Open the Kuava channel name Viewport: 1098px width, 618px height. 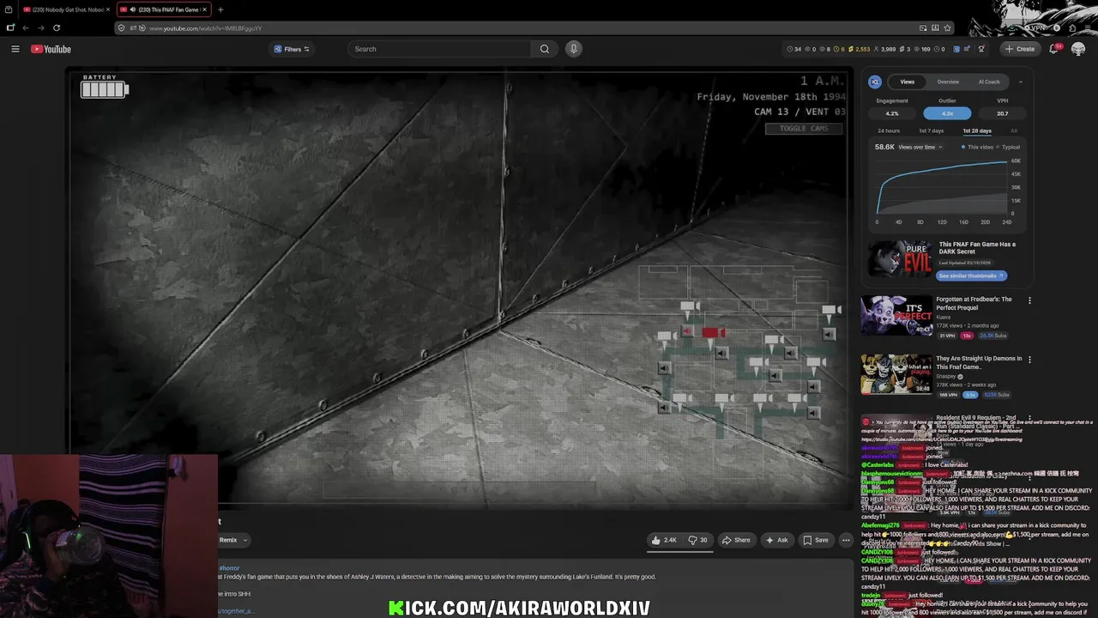pyautogui.click(x=944, y=318)
